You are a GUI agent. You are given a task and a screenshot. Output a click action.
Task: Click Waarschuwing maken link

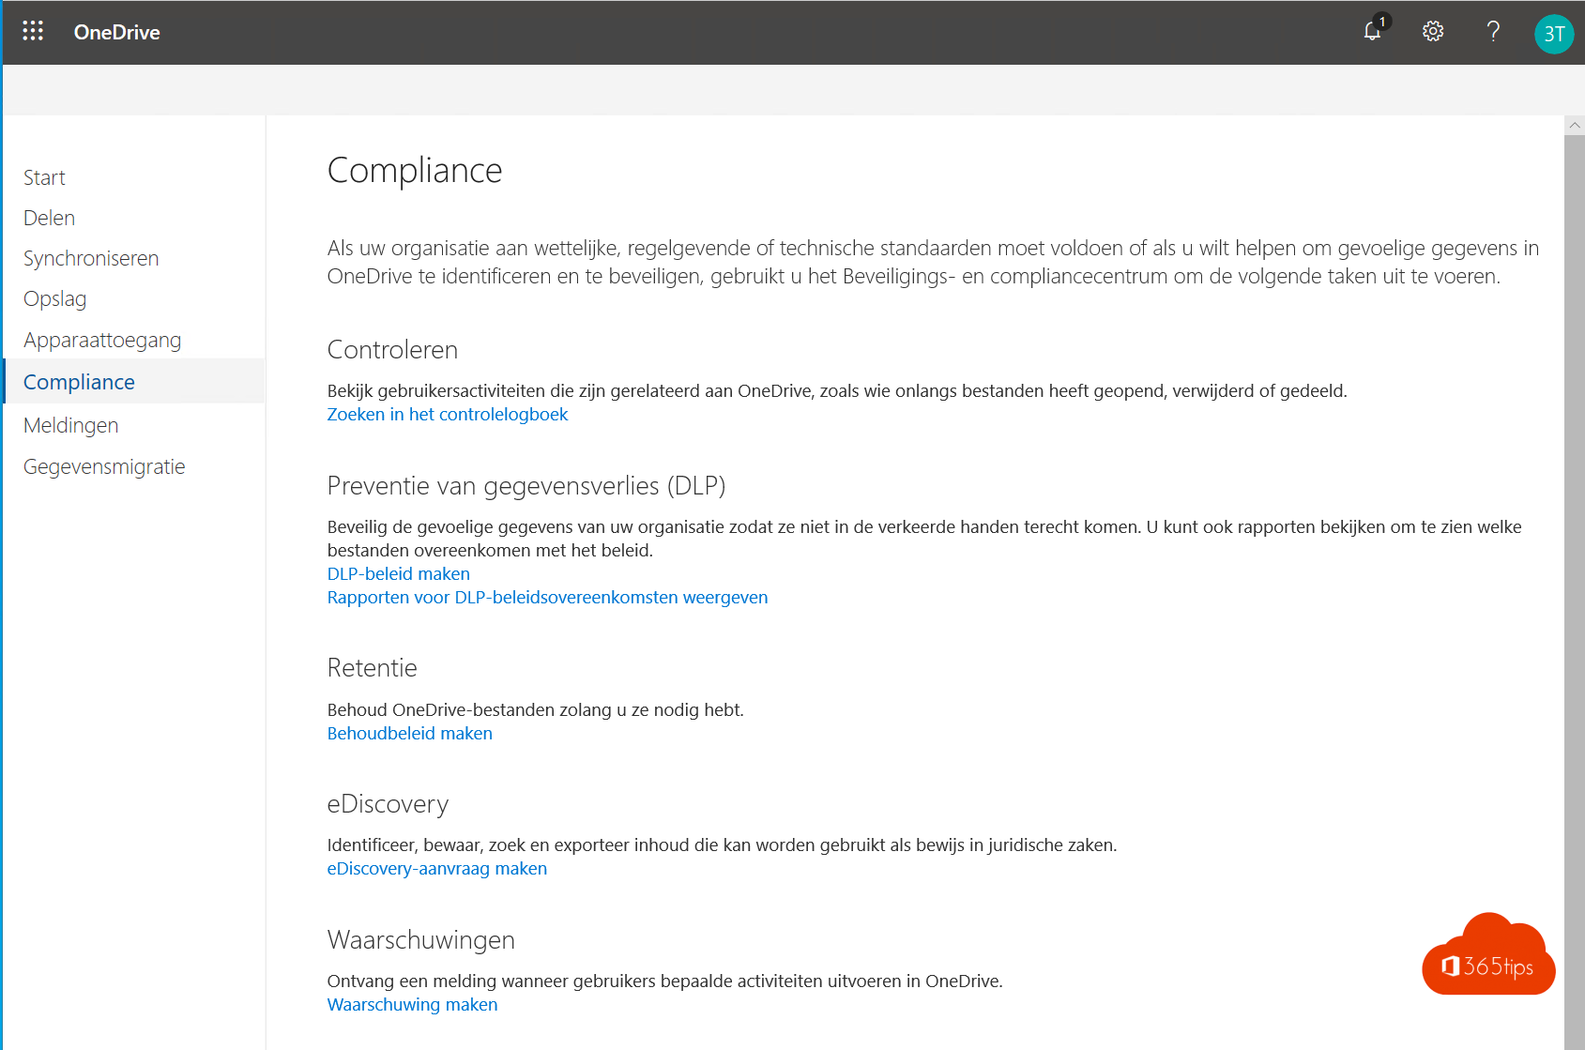[x=413, y=1004]
